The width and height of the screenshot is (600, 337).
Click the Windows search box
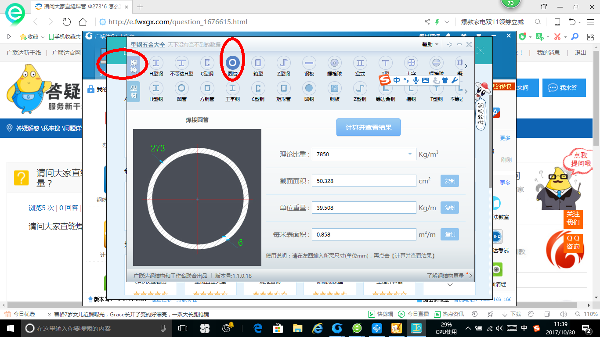[97, 328]
